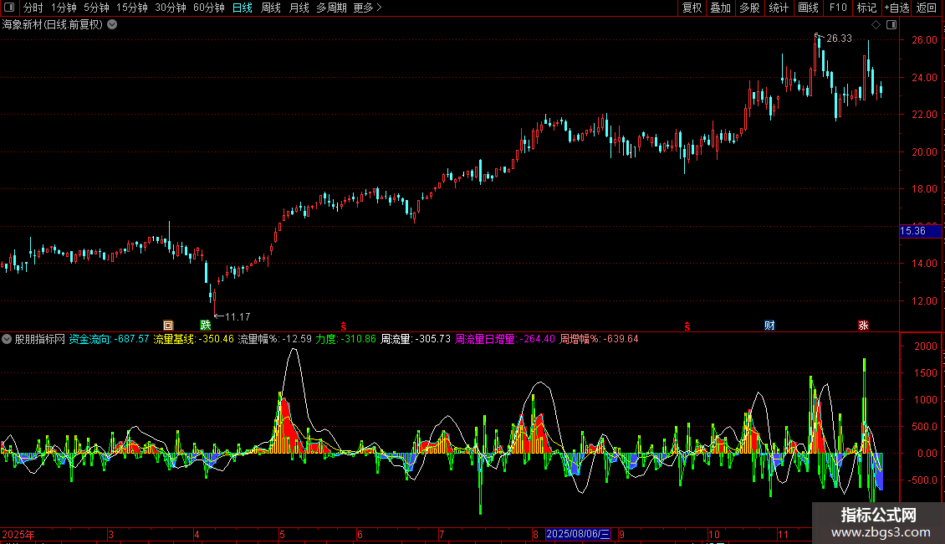Screen dimensions: 945x544
Task: Open the 回 event marker on the timeline
Action: coord(168,325)
